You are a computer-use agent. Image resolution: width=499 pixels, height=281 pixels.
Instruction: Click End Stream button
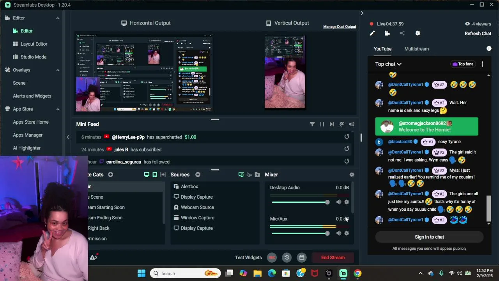(x=333, y=258)
